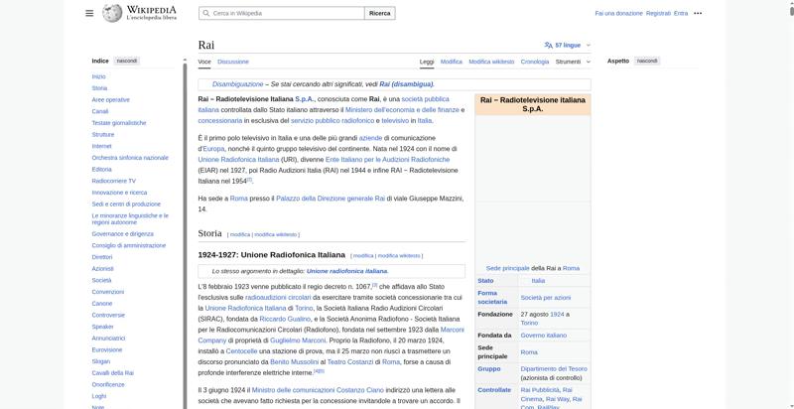Switch to the Discussione tab
The image size is (794, 409).
click(x=233, y=62)
